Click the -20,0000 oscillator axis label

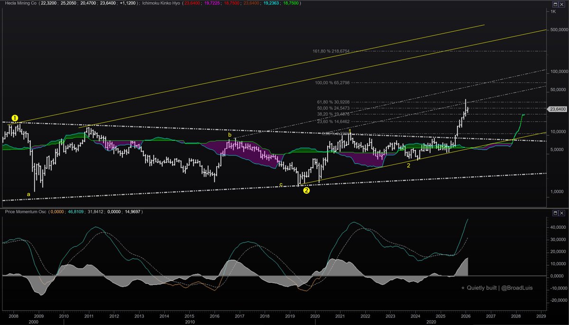tap(558, 300)
